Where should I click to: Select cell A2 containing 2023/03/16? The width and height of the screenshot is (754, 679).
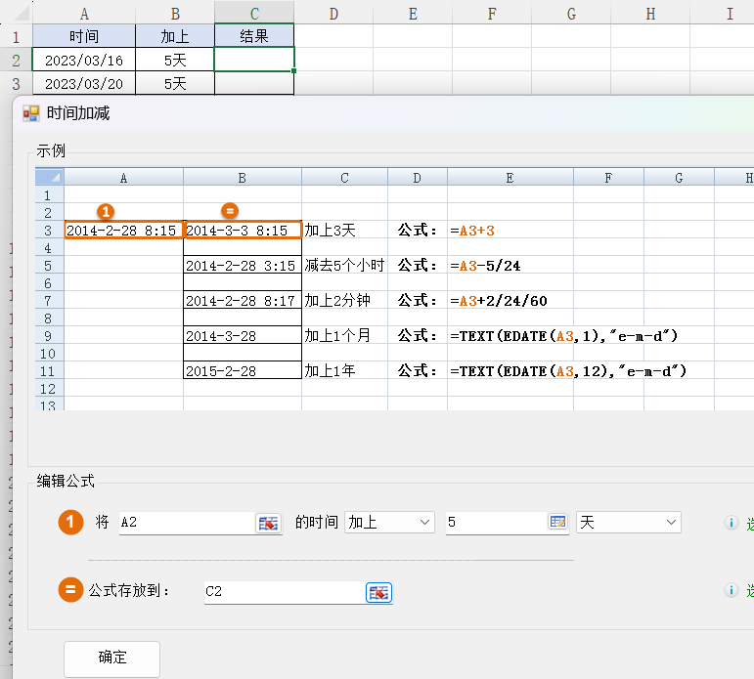(x=83, y=60)
